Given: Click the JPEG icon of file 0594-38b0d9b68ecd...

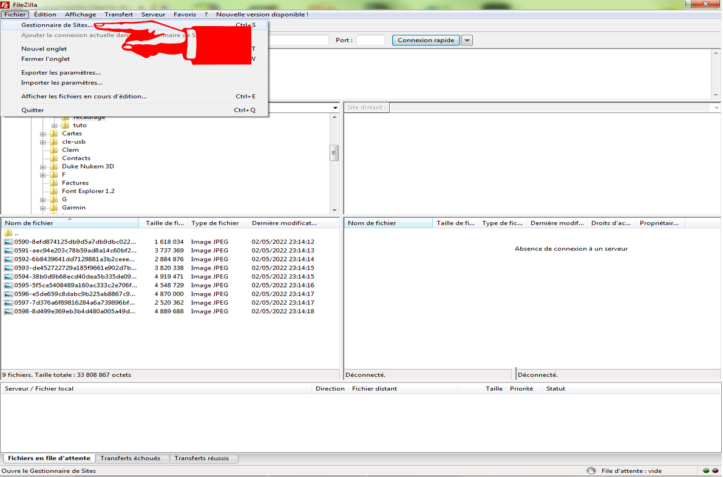Looking at the screenshot, I should (8, 277).
